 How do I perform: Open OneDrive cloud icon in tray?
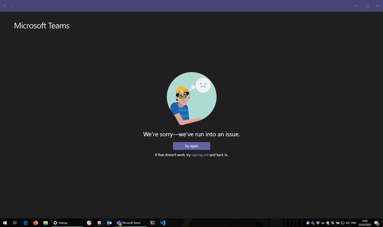(x=323, y=223)
